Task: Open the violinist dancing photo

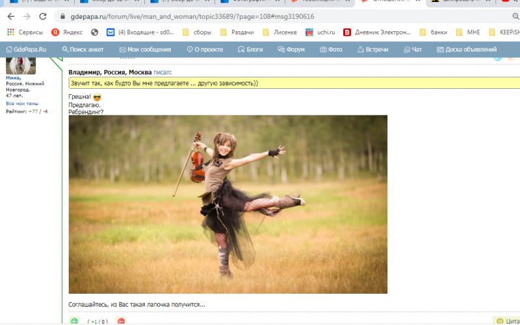Action: [x=227, y=204]
